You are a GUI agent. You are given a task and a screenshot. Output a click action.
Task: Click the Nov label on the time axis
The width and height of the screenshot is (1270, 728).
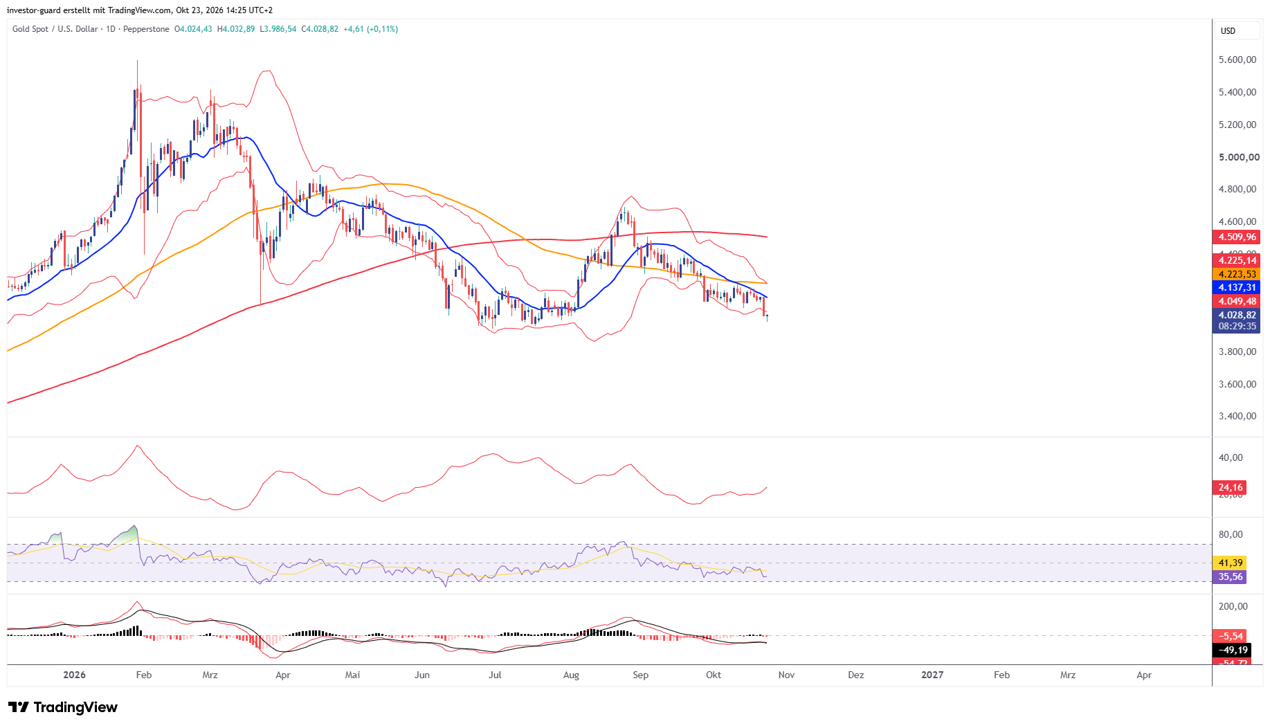click(786, 675)
